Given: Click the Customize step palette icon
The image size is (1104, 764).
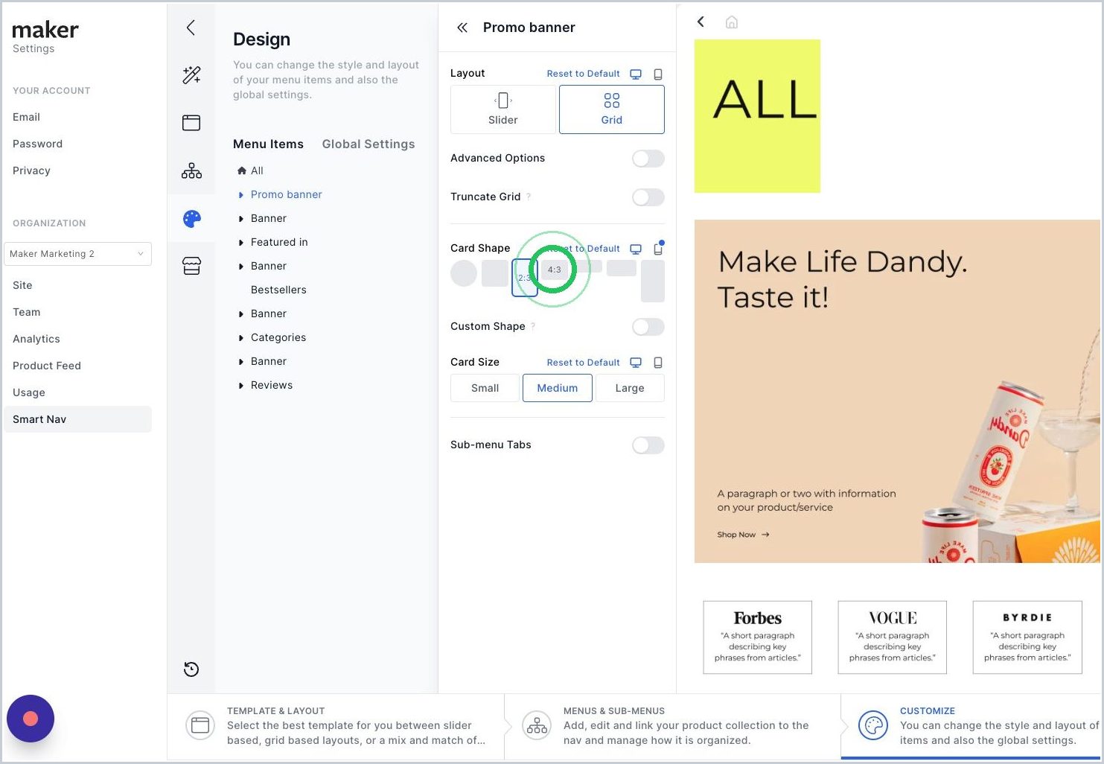Looking at the screenshot, I should [x=873, y=725].
